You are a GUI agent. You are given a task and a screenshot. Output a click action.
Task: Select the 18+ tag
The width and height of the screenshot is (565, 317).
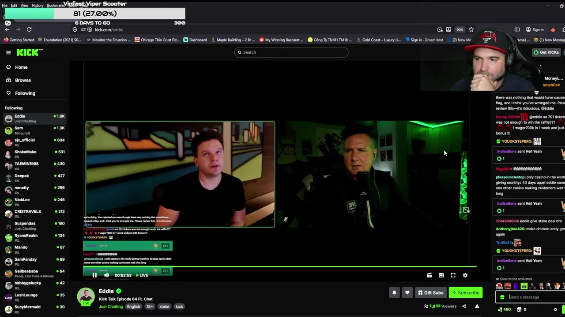(150, 307)
